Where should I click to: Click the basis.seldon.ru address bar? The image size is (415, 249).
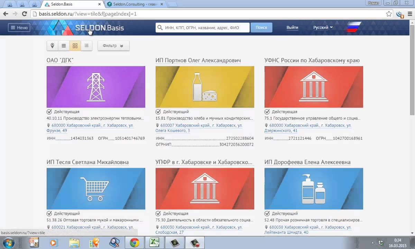[207, 14]
